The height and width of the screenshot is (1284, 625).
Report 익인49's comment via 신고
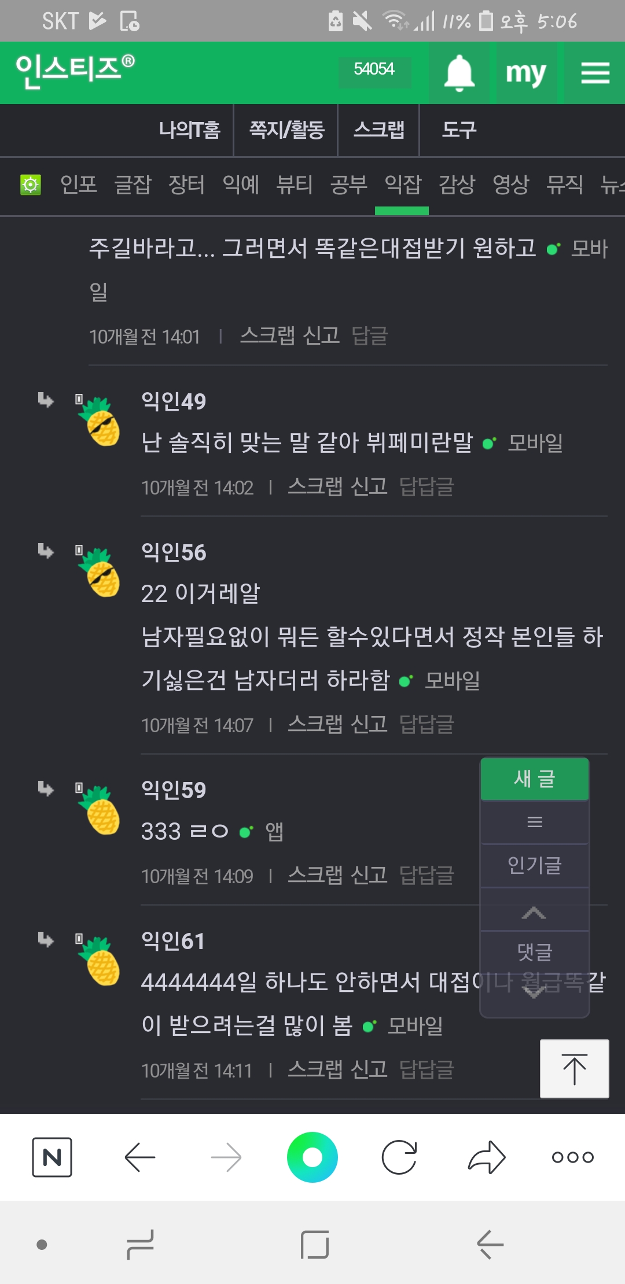369,487
